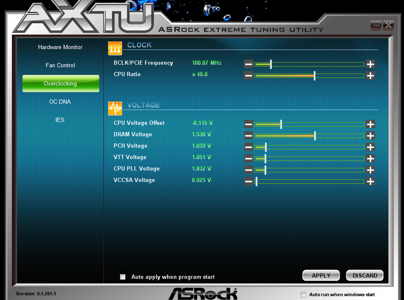Decrease CPU PLL Voltage with minus button

248,170
